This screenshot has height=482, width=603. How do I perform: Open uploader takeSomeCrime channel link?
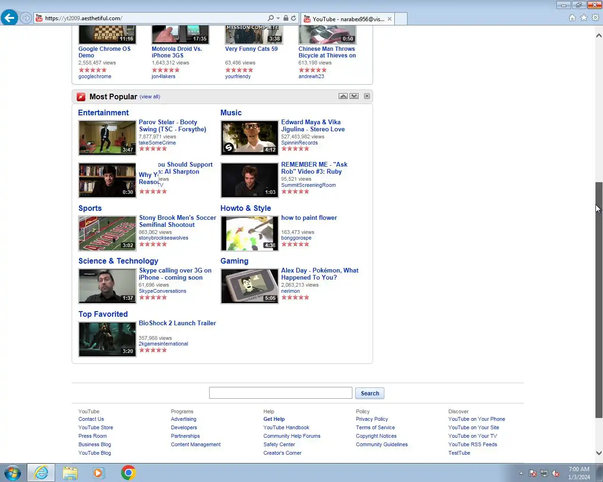(x=157, y=143)
